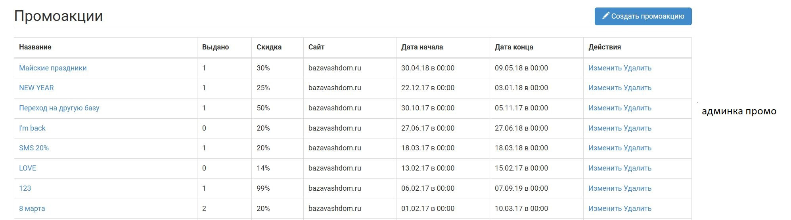Click Удалить for Майские праздники
The width and height of the screenshot is (791, 220).
click(x=638, y=68)
